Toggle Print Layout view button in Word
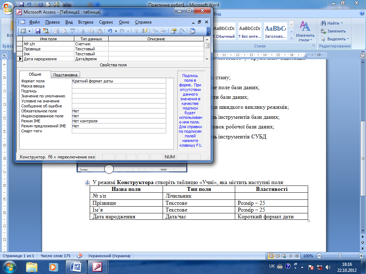 click(271, 256)
